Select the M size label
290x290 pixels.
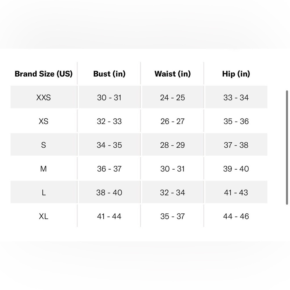(x=43, y=169)
